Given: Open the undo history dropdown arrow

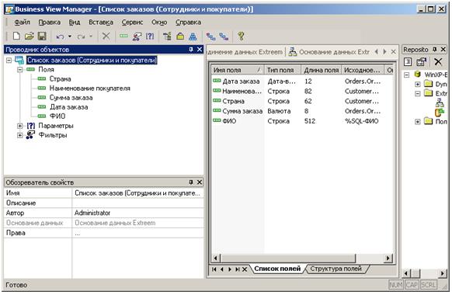Looking at the screenshot, I should click(70, 36).
